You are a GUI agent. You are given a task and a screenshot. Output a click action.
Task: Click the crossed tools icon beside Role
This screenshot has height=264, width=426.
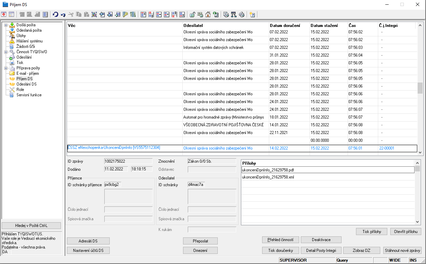[x=12, y=90]
